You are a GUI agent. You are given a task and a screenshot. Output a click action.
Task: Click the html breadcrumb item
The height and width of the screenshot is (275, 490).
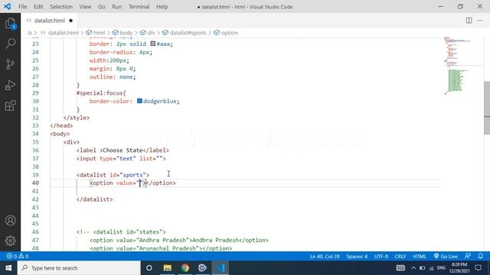pos(99,33)
